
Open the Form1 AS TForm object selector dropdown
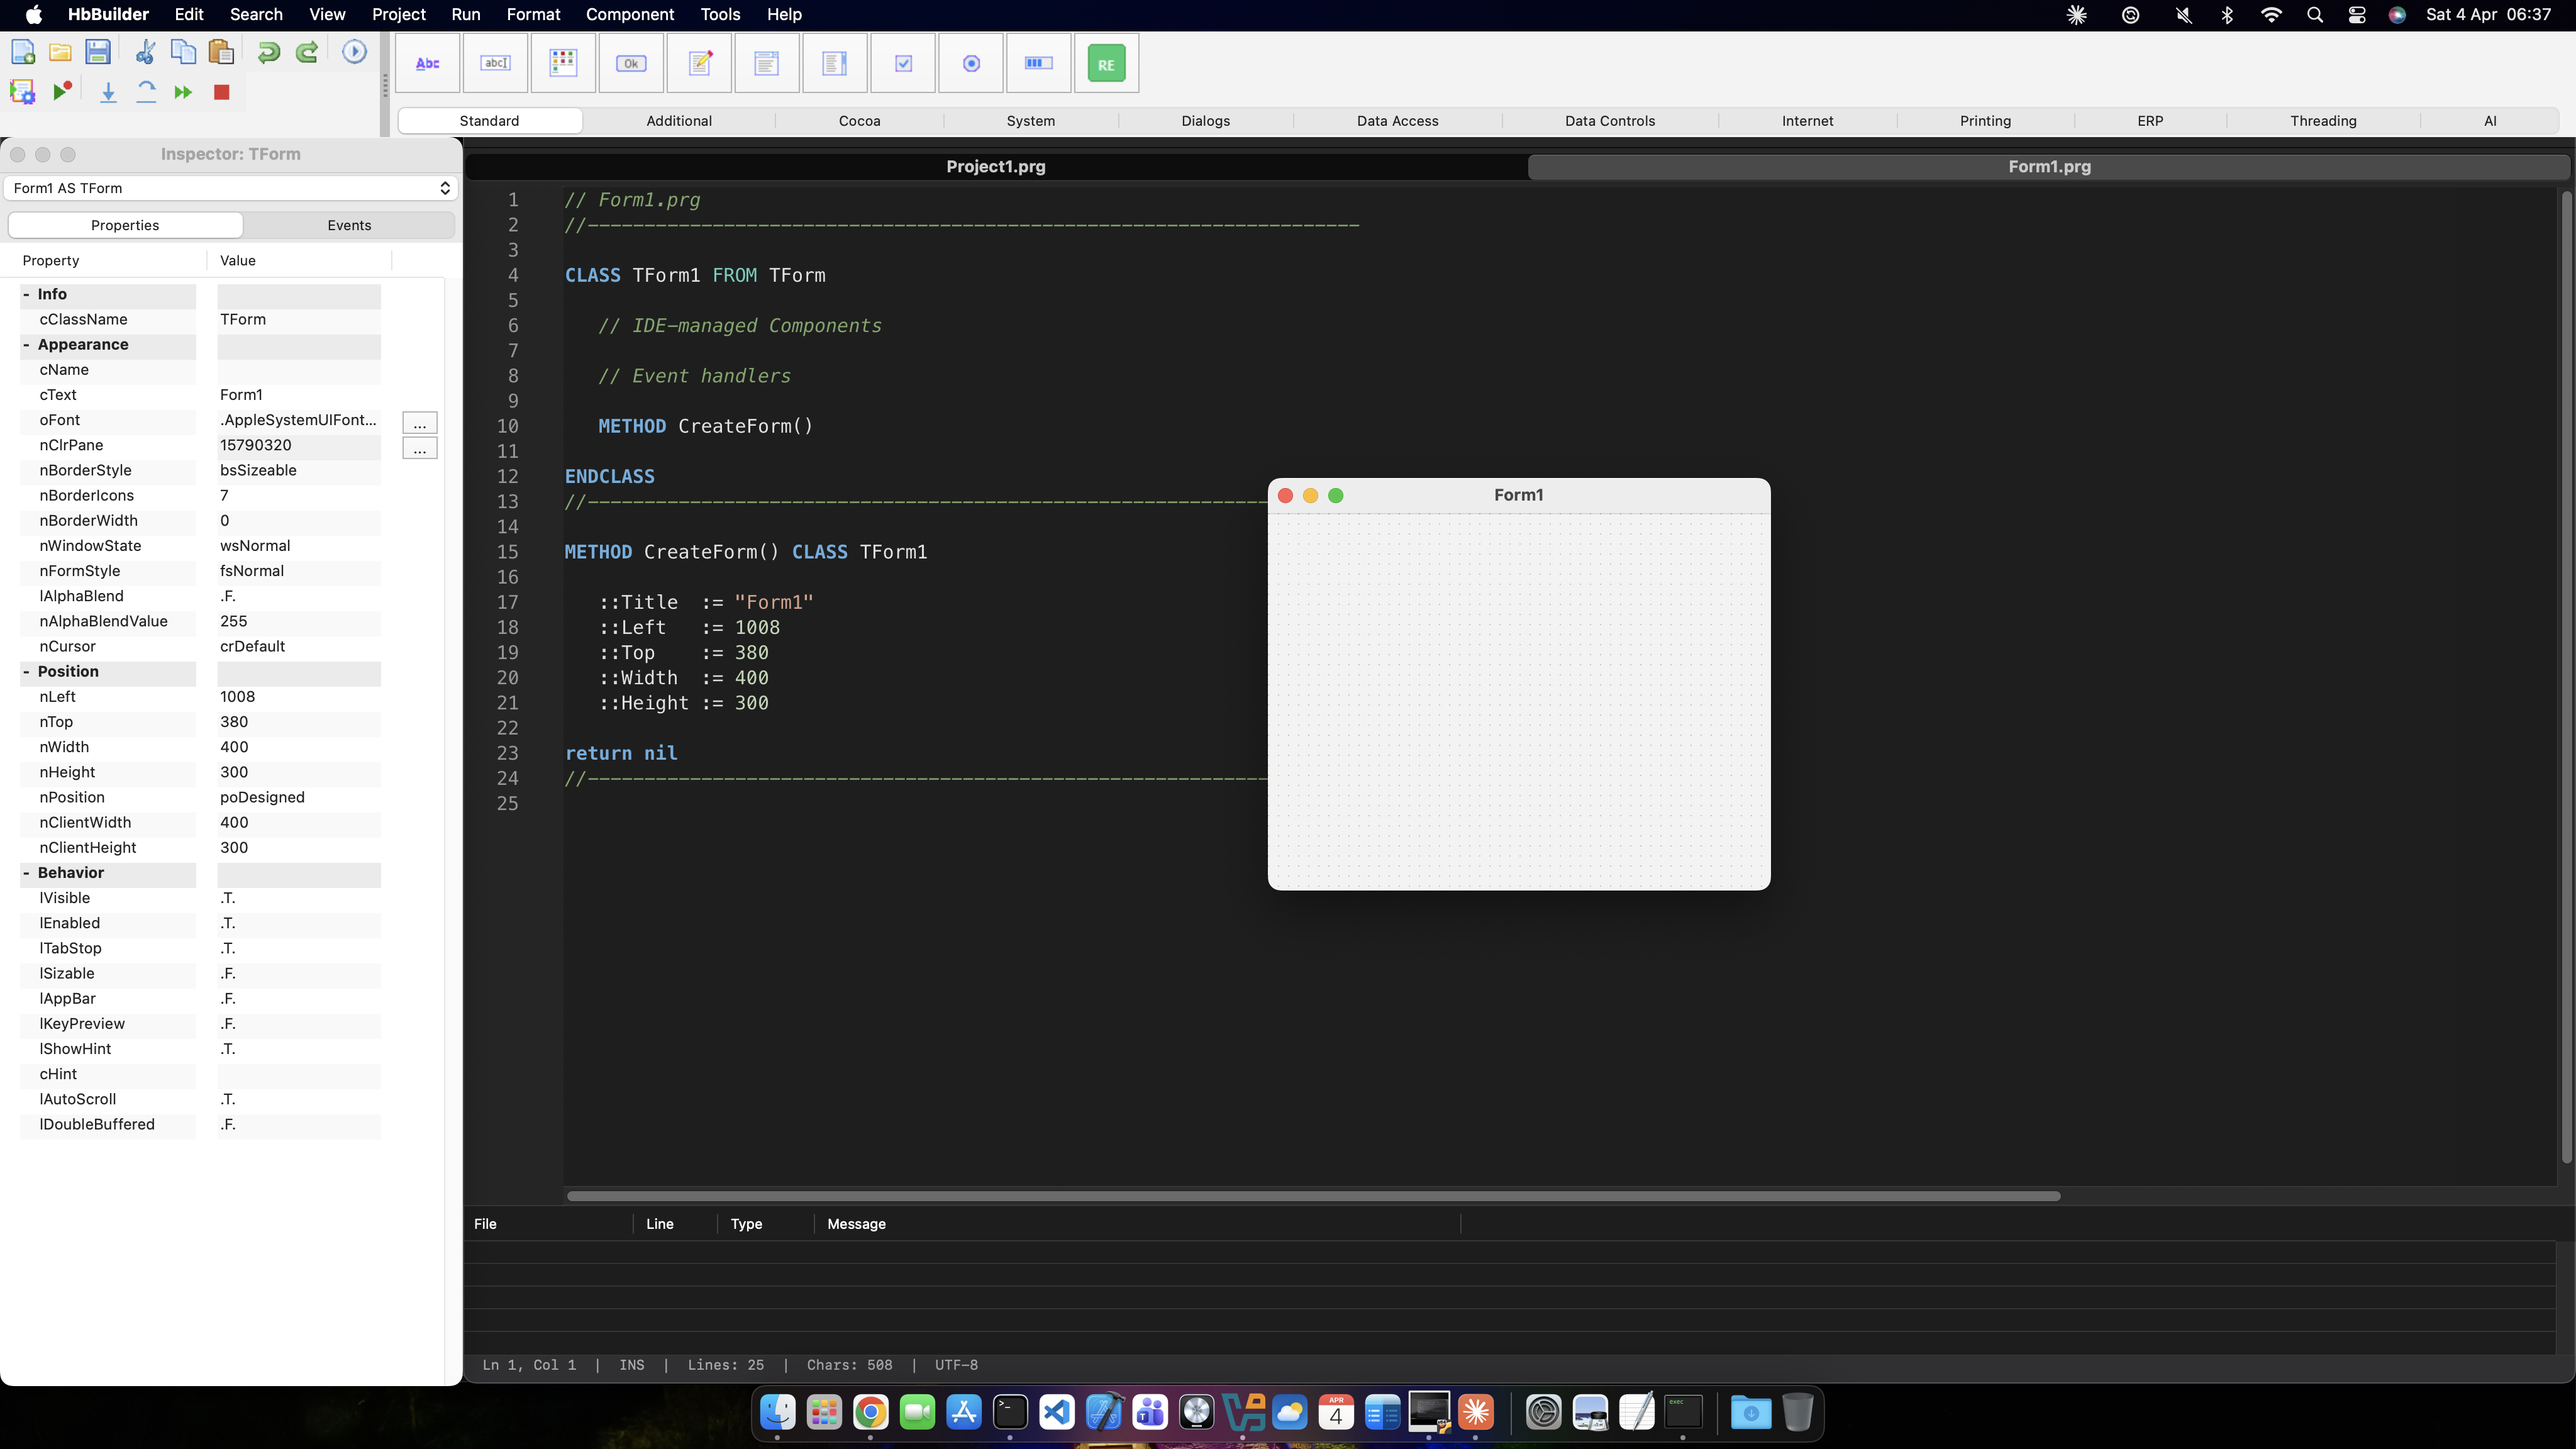[x=445, y=188]
